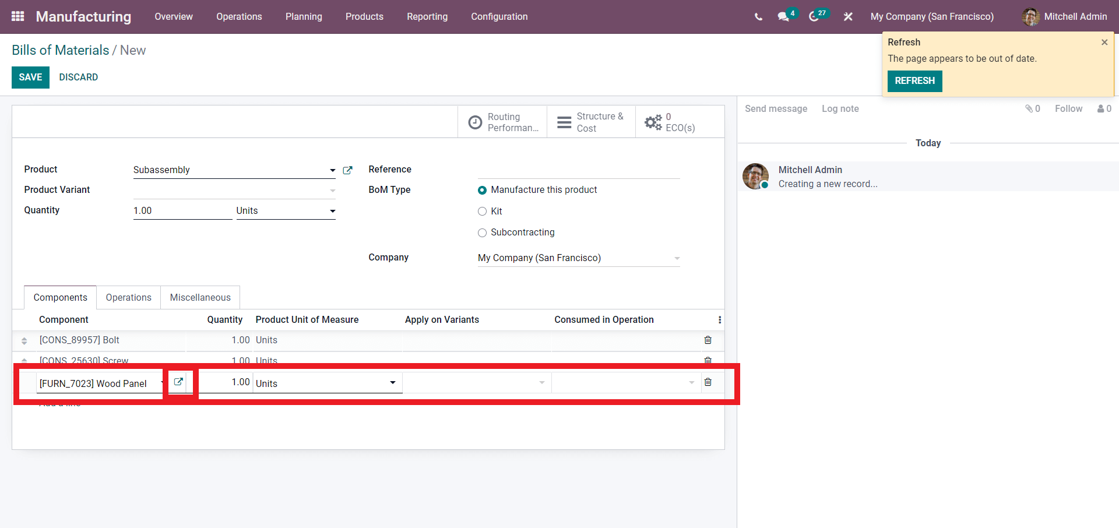Open column options kebab menu
The height and width of the screenshot is (528, 1119).
(x=720, y=320)
